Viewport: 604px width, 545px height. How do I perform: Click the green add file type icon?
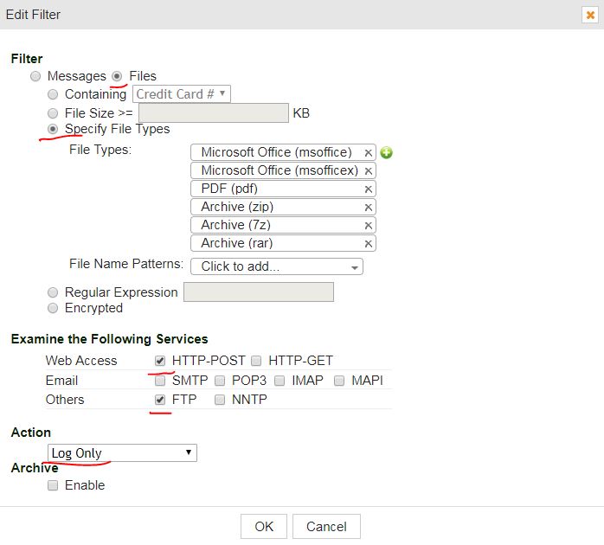[x=387, y=153]
